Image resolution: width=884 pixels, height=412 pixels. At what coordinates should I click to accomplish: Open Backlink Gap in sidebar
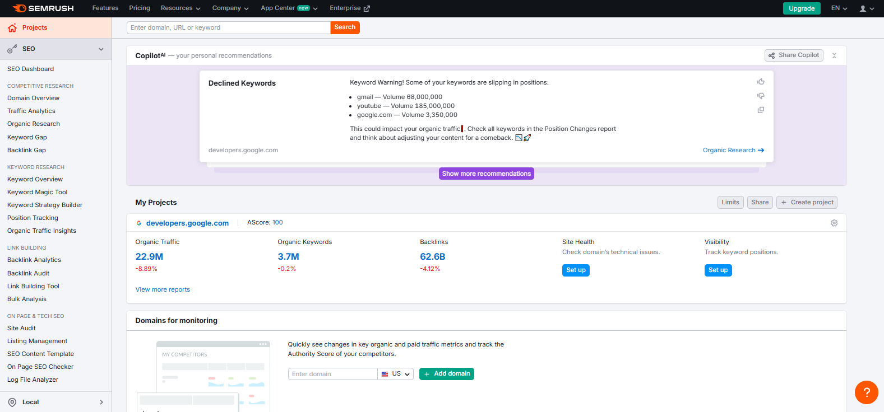tap(26, 150)
